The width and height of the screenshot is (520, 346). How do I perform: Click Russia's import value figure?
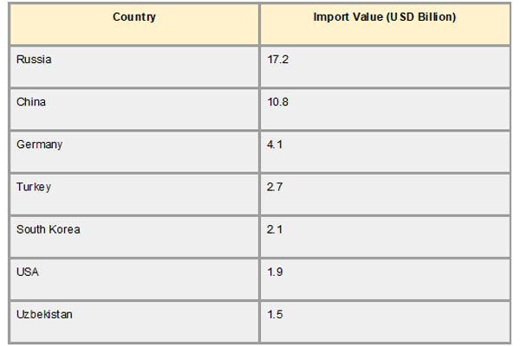tap(277, 60)
